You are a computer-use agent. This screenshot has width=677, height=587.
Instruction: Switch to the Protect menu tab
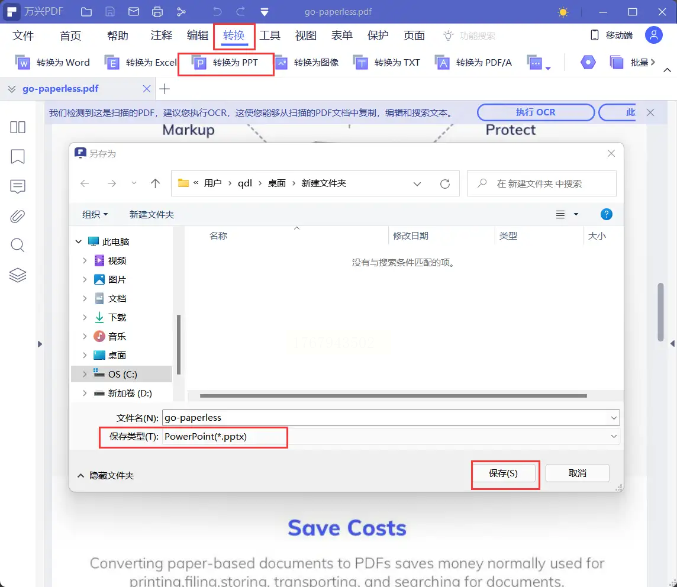click(378, 36)
